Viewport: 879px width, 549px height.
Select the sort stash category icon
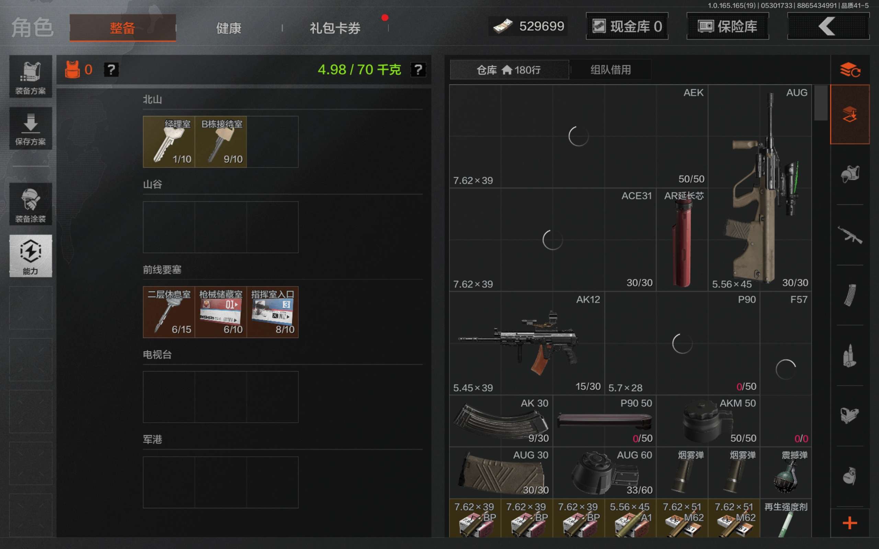click(x=850, y=114)
